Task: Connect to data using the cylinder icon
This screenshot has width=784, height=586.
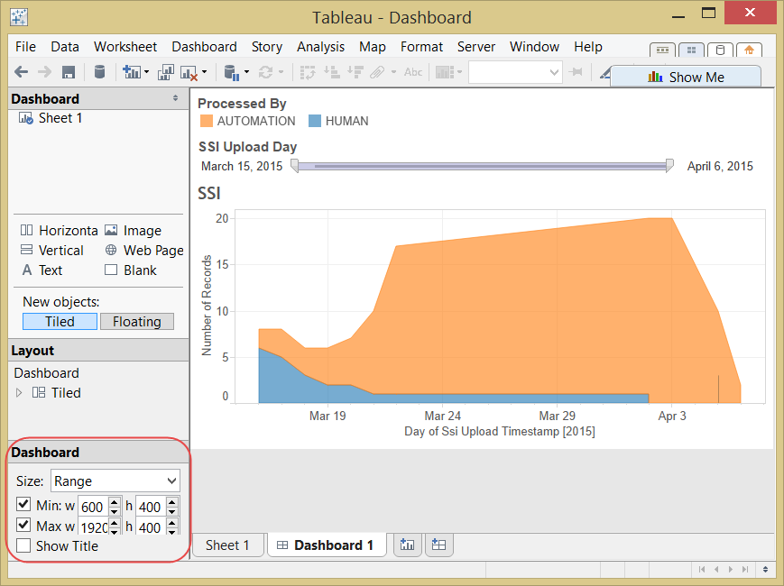Action: [x=99, y=72]
